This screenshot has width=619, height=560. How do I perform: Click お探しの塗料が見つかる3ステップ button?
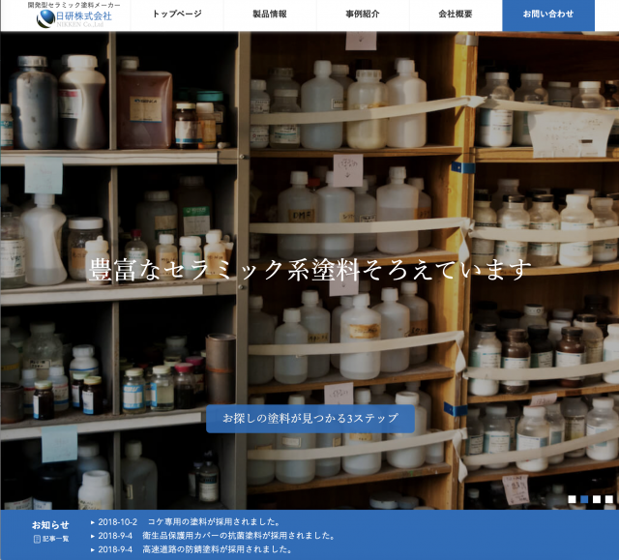click(x=310, y=419)
